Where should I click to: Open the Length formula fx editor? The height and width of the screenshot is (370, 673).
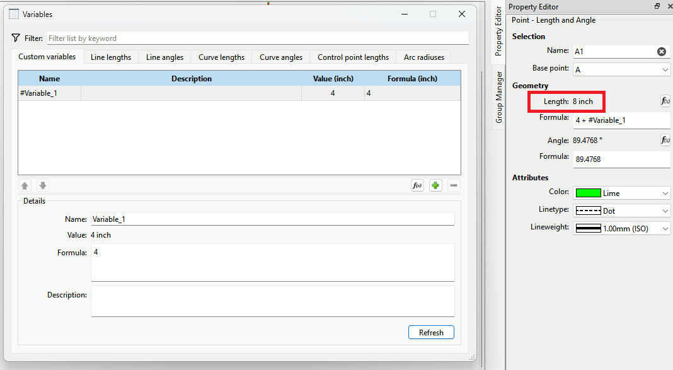coord(665,100)
